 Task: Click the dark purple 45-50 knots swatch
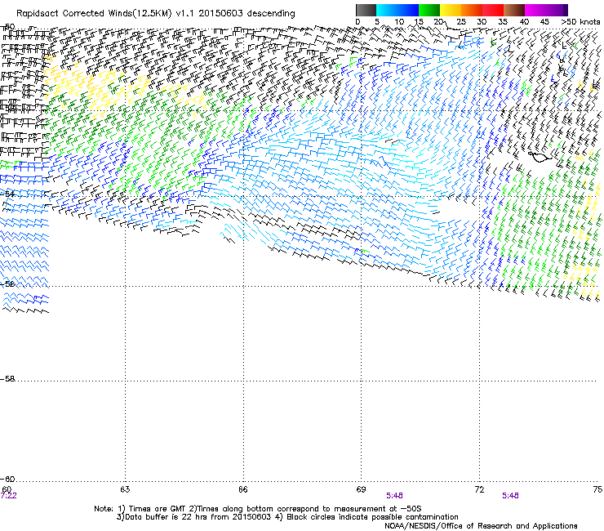point(557,10)
